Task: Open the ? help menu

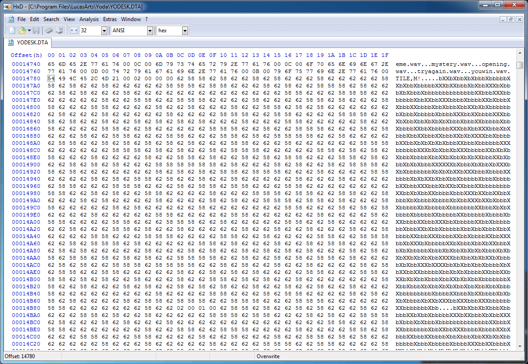Action: (x=146, y=19)
